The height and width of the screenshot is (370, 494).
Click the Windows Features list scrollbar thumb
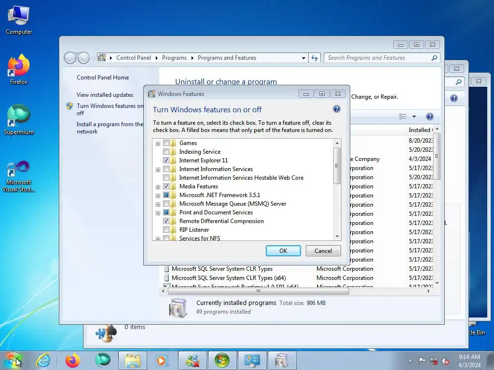(x=337, y=166)
